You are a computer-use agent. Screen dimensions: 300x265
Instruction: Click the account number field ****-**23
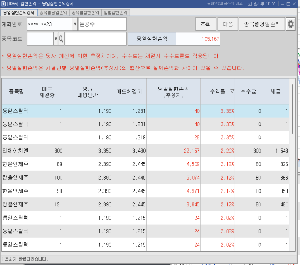50,24
